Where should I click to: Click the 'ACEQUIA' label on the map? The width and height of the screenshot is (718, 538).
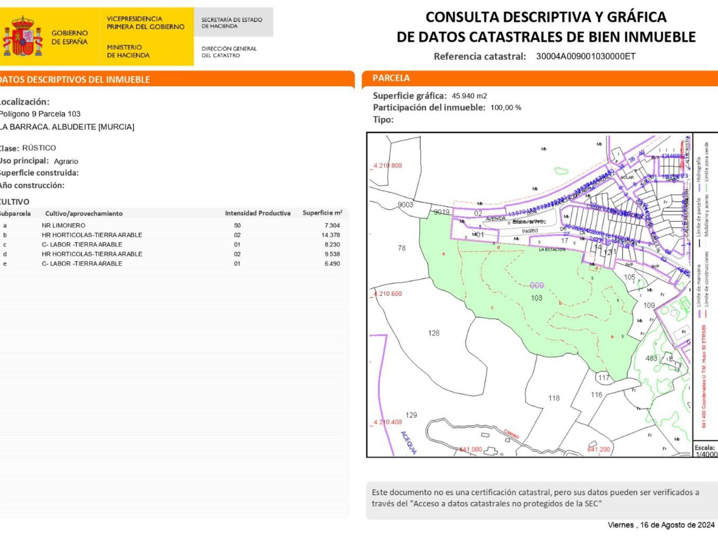(408, 443)
